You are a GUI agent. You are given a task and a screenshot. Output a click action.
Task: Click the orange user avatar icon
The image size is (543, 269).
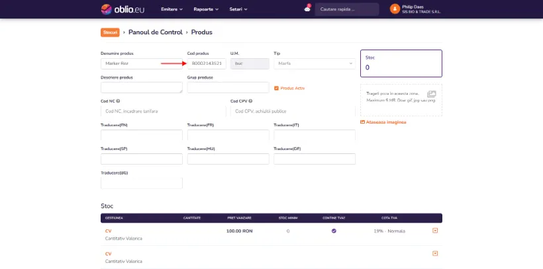pyautogui.click(x=395, y=9)
